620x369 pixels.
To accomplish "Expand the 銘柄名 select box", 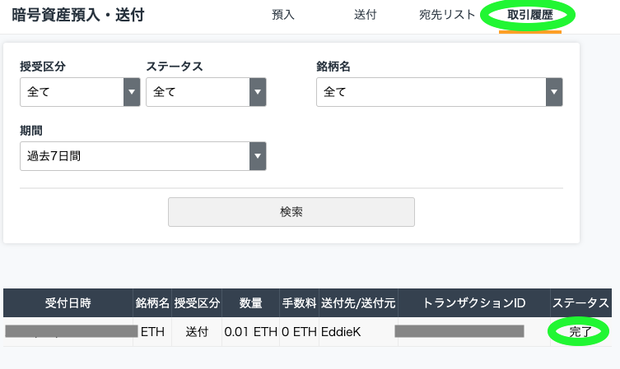I will click(x=440, y=92).
